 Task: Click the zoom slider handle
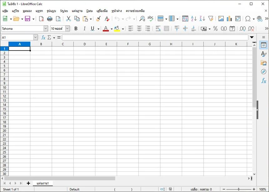[238, 189]
